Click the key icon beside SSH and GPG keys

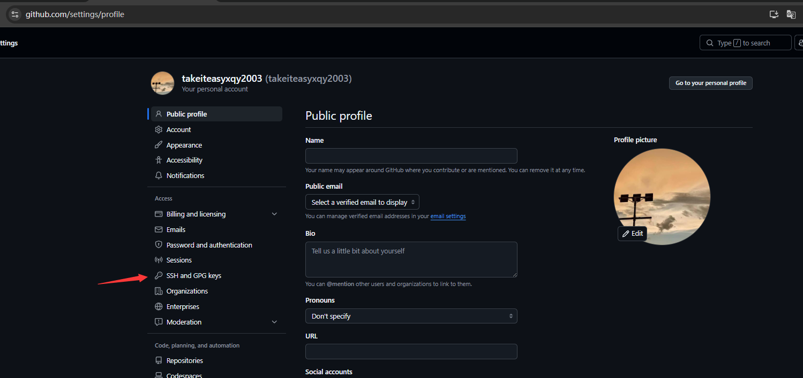point(159,275)
